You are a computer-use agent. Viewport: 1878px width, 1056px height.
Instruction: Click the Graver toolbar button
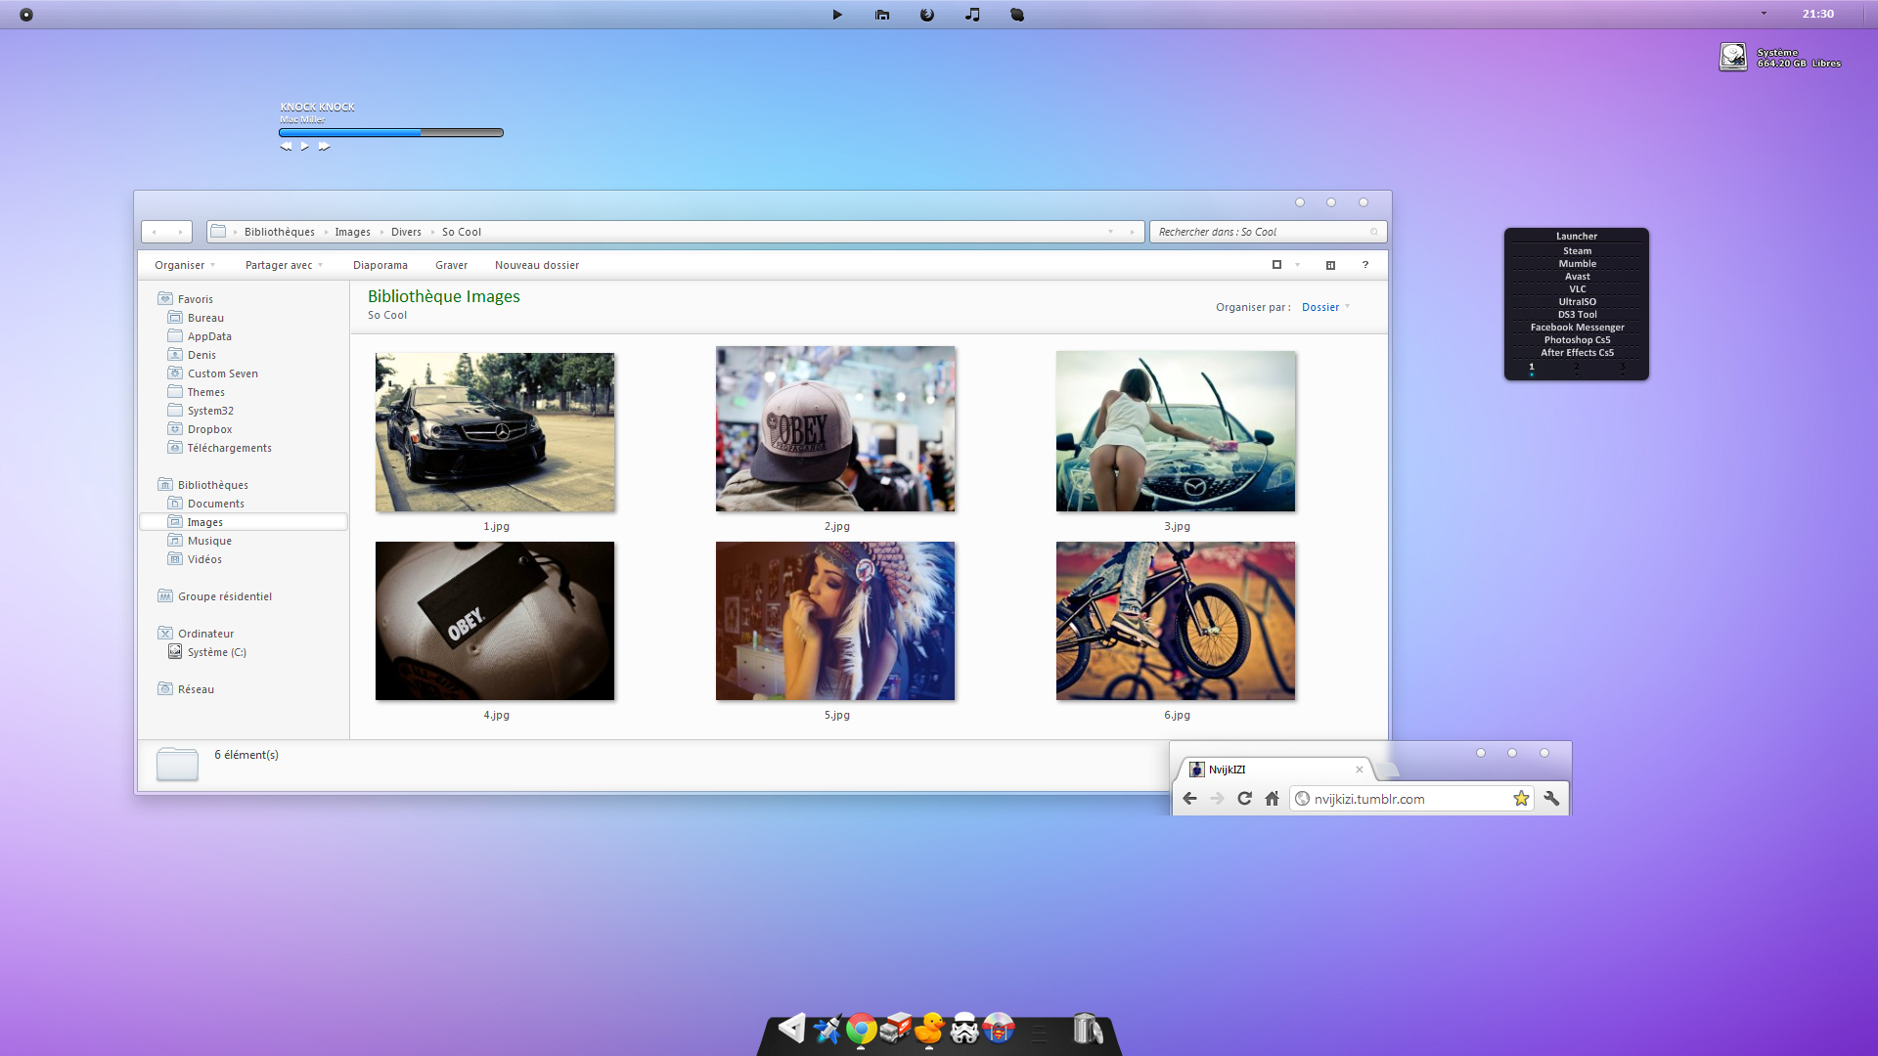coord(451,265)
